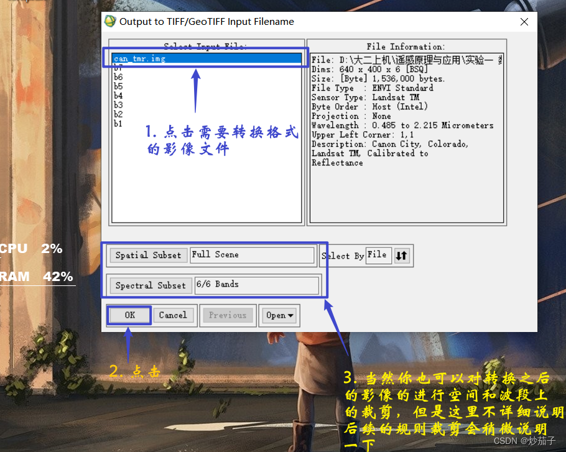Select band b5 in the file list
566x452 pixels.
pos(118,86)
